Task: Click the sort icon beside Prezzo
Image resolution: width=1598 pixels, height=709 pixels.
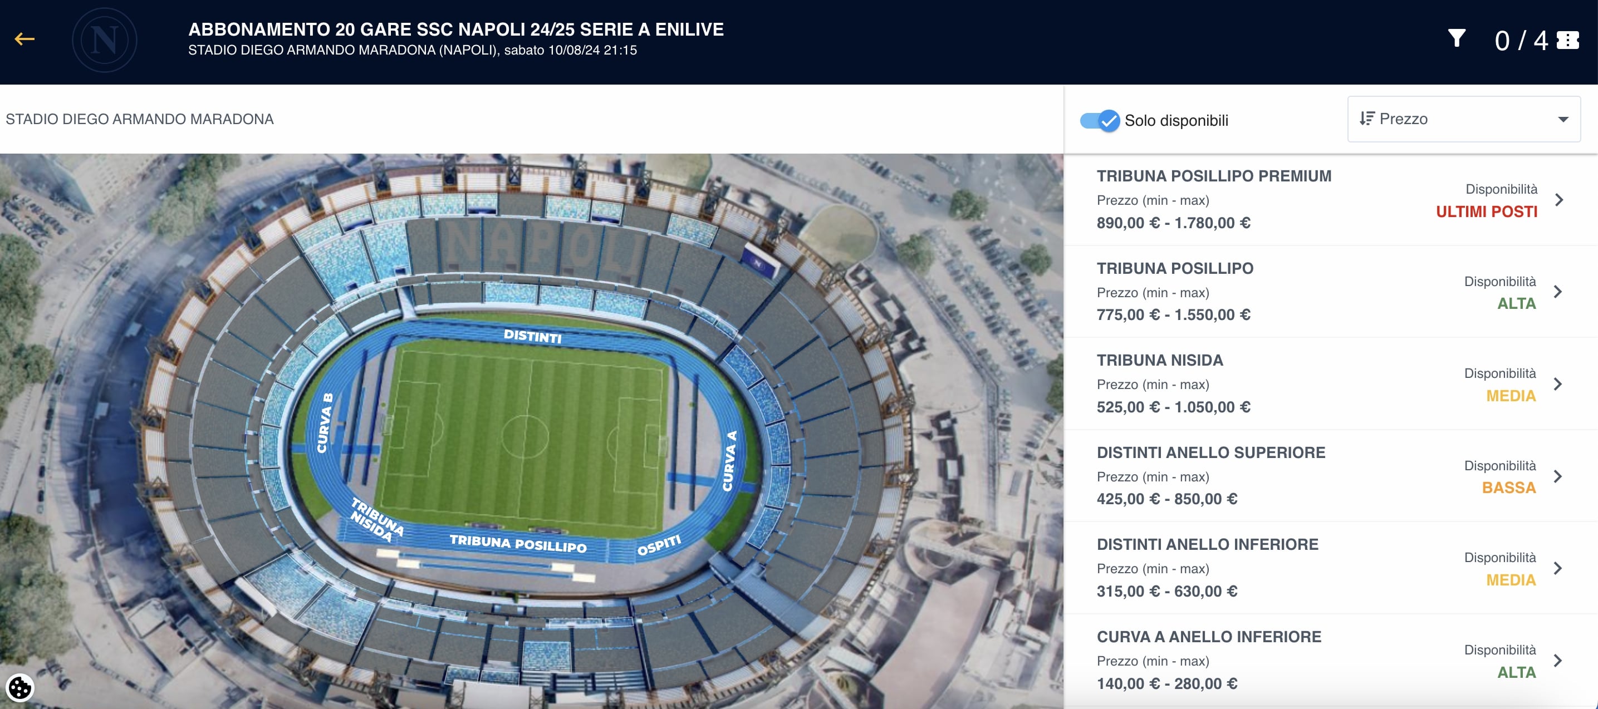Action: pos(1366,119)
